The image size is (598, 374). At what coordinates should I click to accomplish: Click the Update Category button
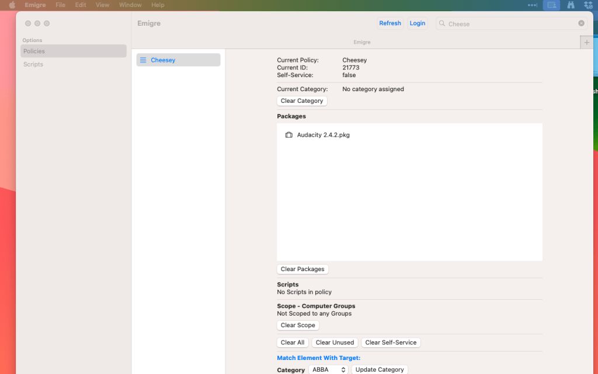380,369
